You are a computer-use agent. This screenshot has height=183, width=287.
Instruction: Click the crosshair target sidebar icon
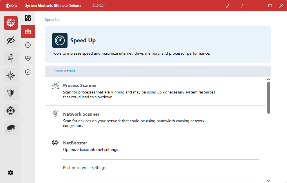coord(11,75)
